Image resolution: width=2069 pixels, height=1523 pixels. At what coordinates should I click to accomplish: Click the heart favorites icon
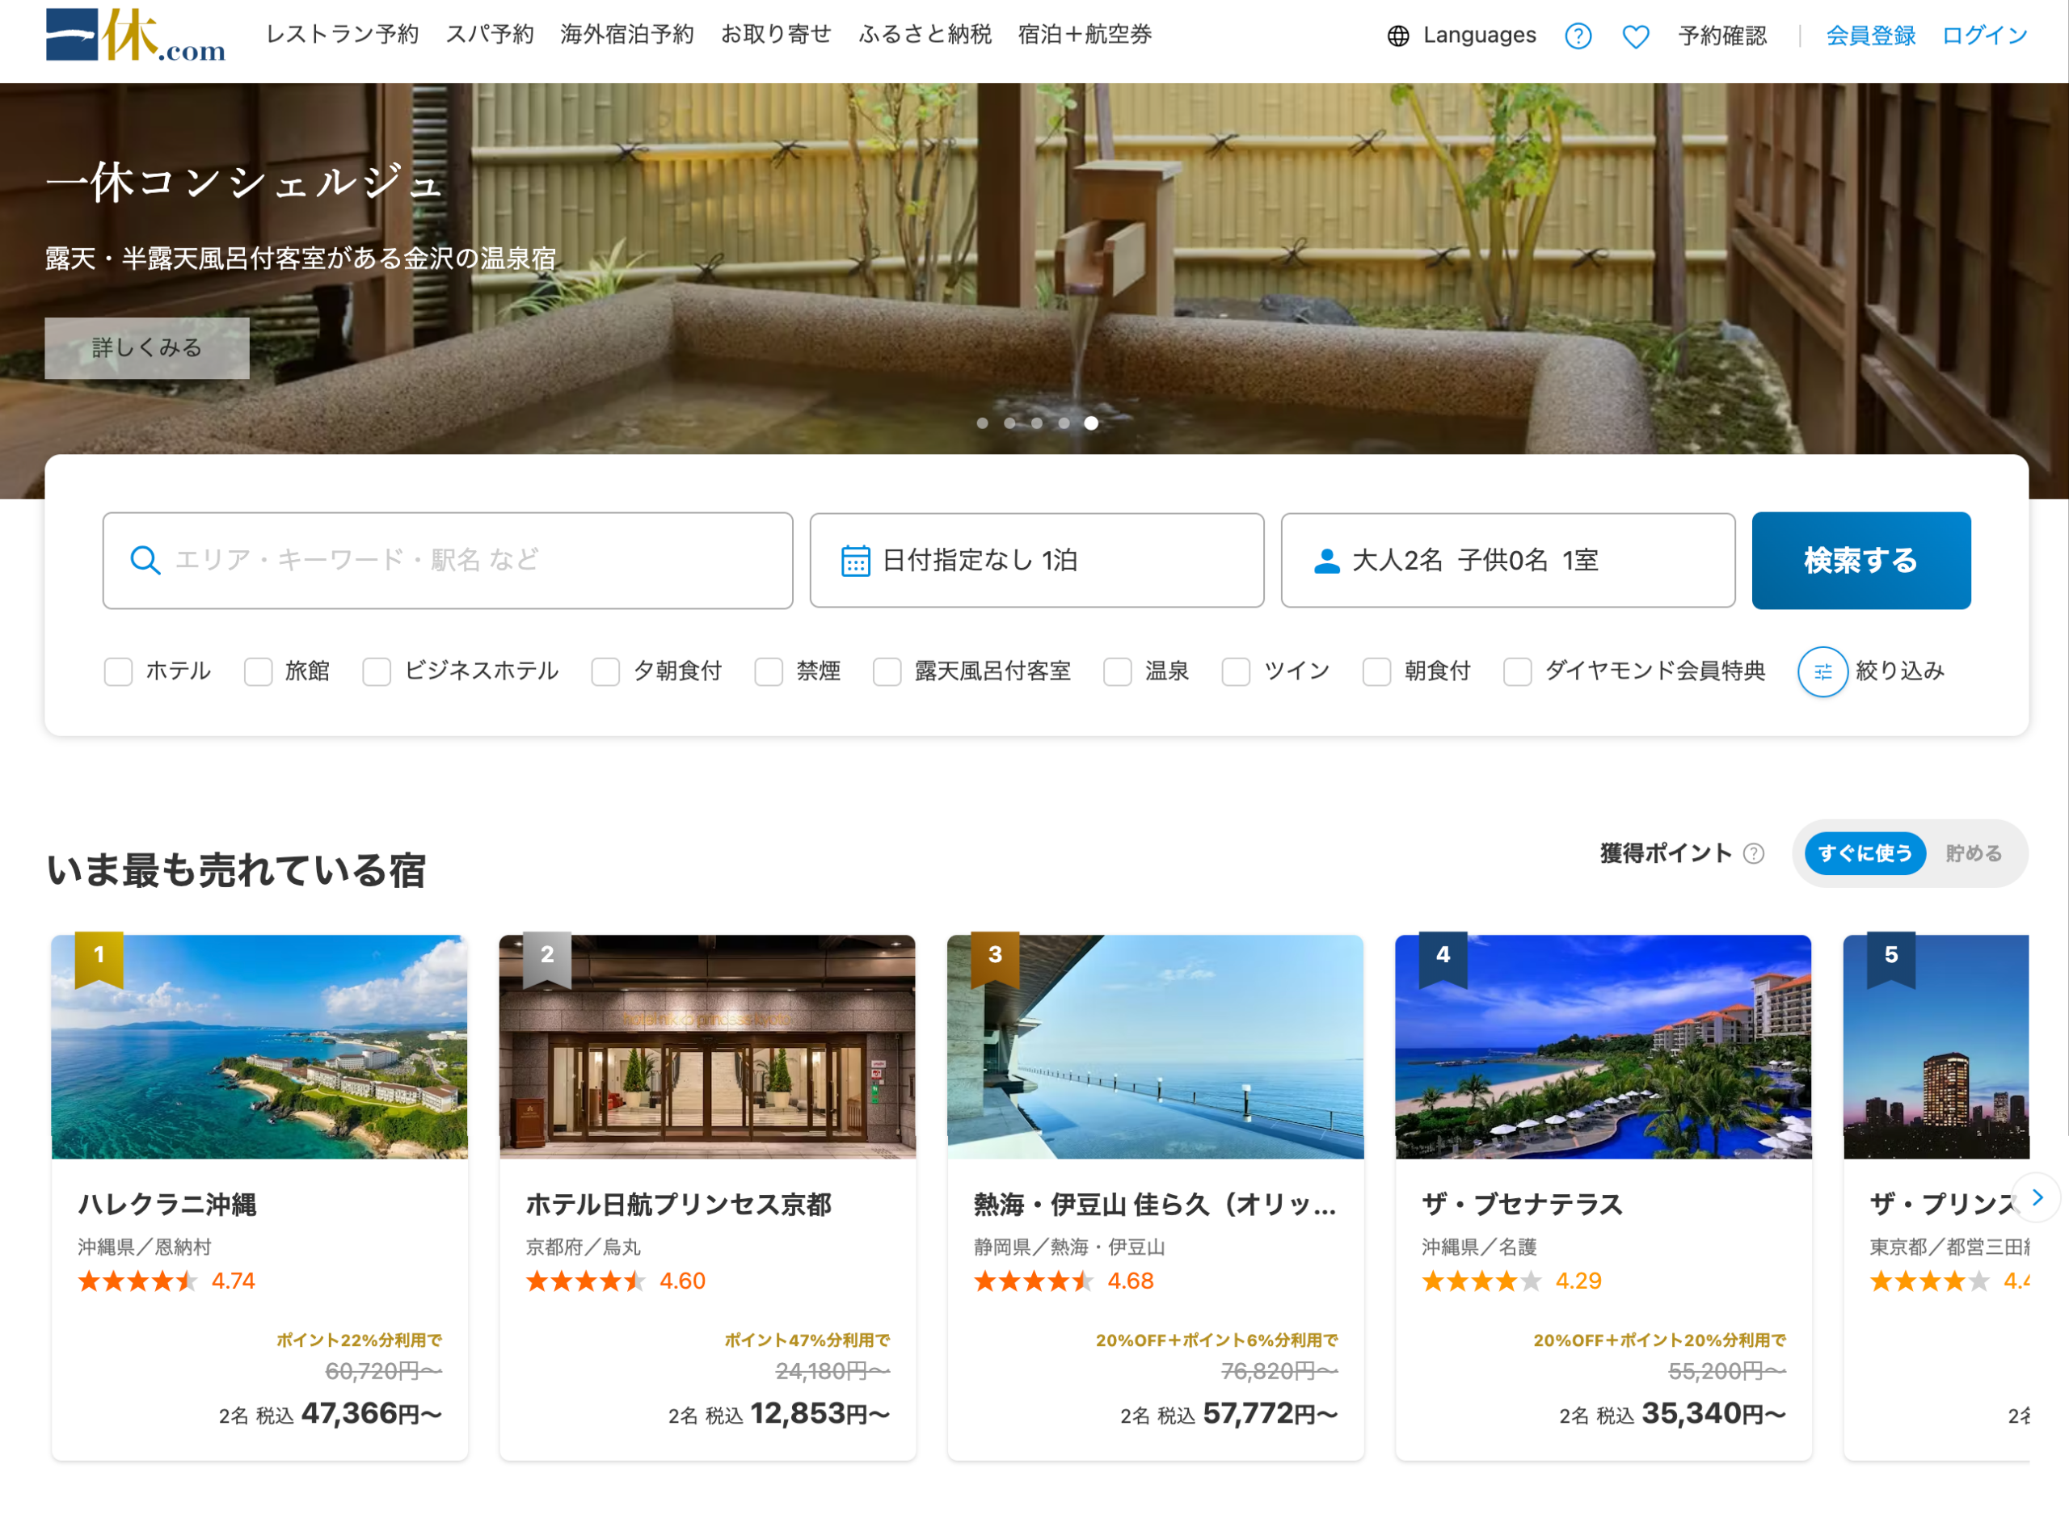[x=1635, y=36]
